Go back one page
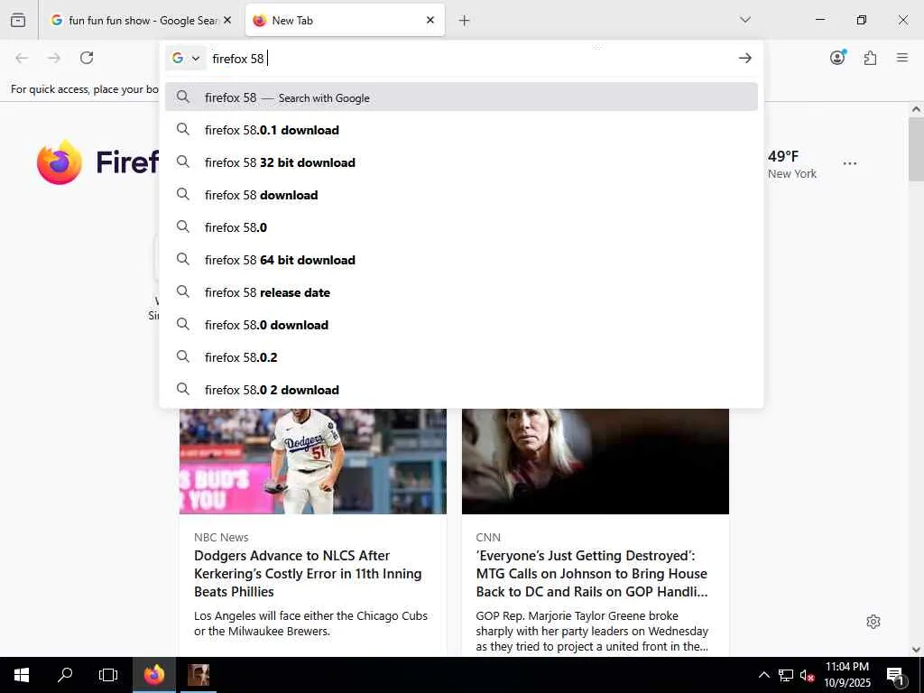The width and height of the screenshot is (924, 693). coord(22,58)
